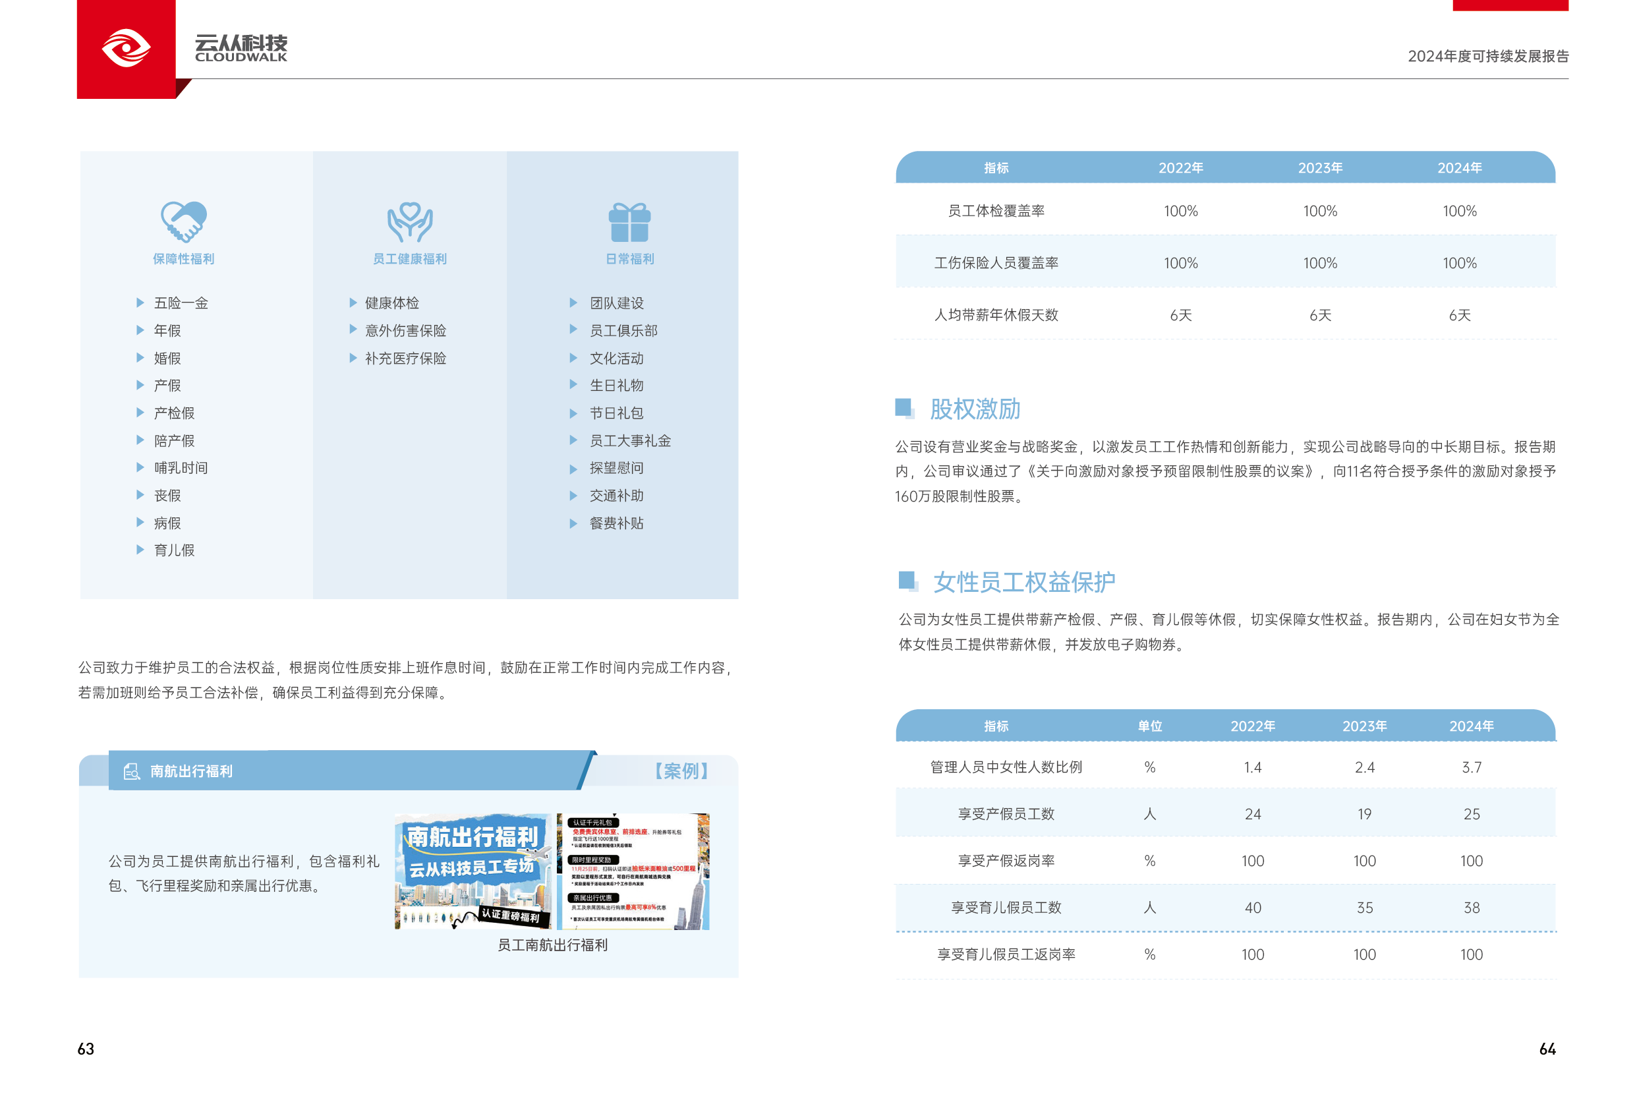Image resolution: width=1635 pixels, height=1110 pixels.
Task: Click the 云从科技 CLOUDWALK wordmark
Action: click(x=241, y=48)
